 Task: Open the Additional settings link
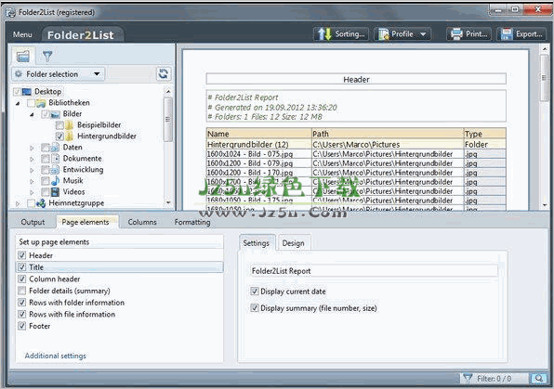(56, 356)
